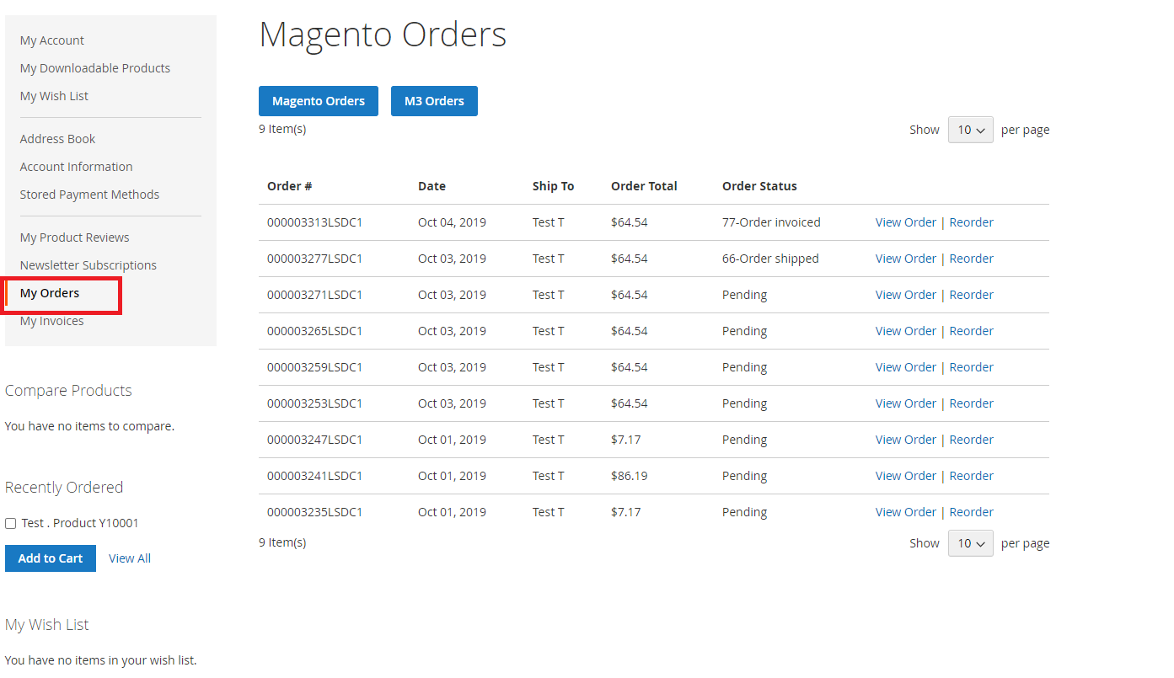Click the Test . Product Y10001 label

[x=80, y=523]
